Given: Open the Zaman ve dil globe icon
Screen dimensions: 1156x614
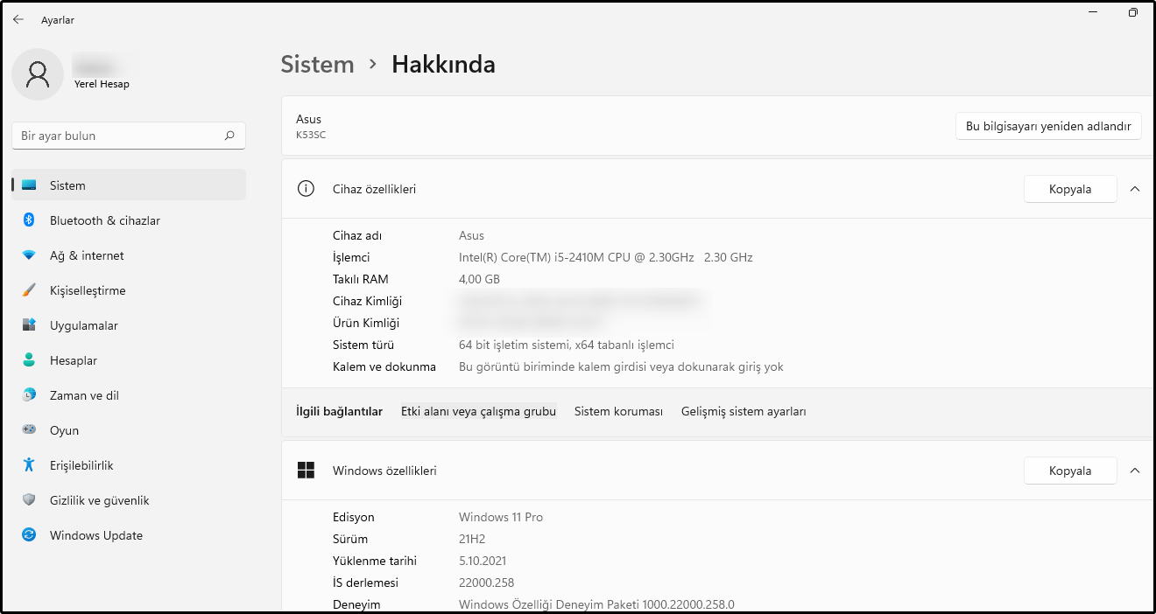Looking at the screenshot, I should click(x=29, y=395).
